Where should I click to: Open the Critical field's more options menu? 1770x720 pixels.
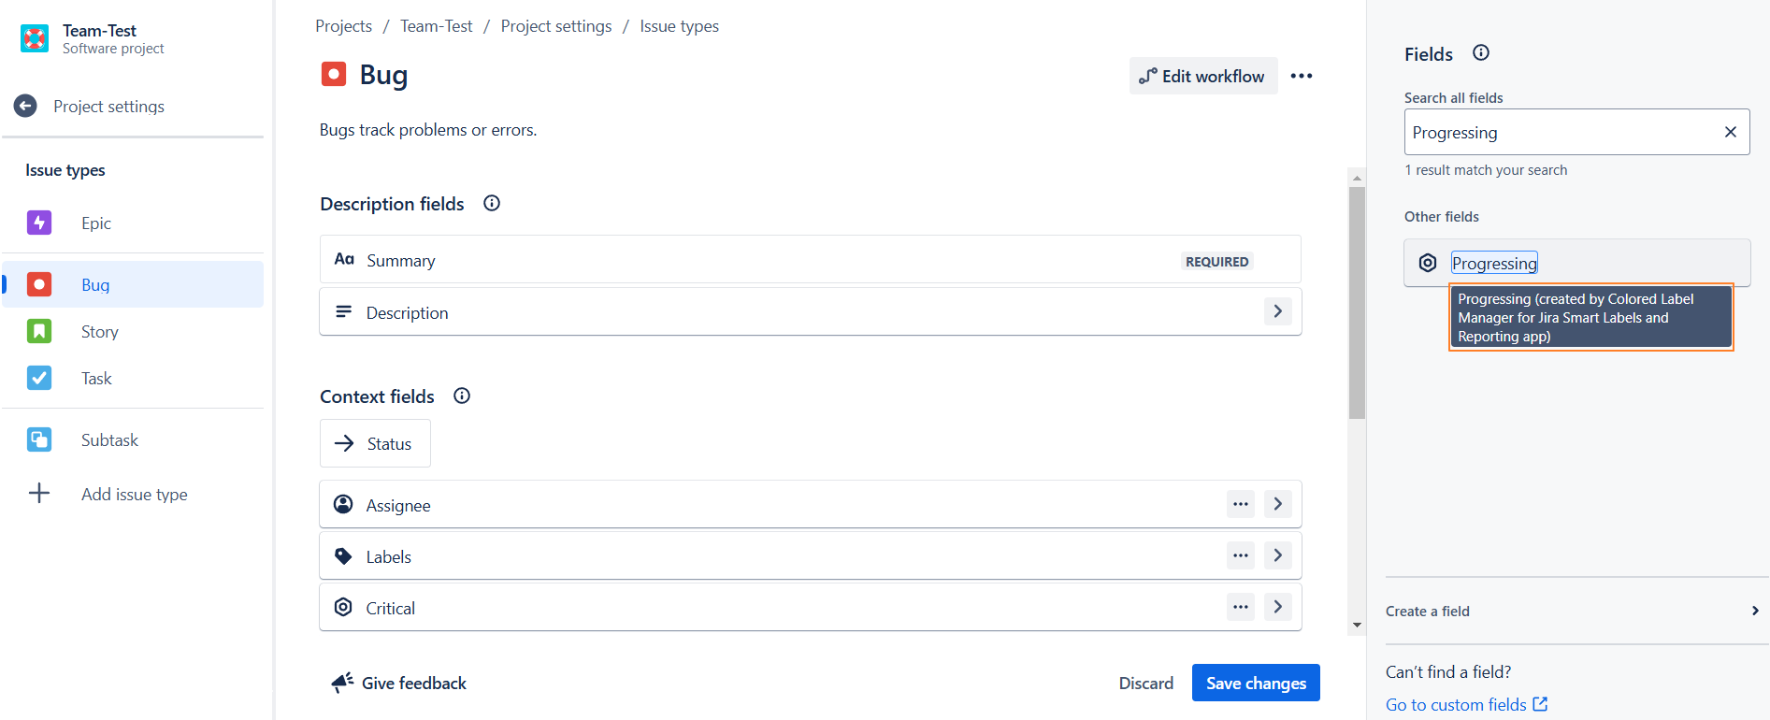[x=1241, y=608]
